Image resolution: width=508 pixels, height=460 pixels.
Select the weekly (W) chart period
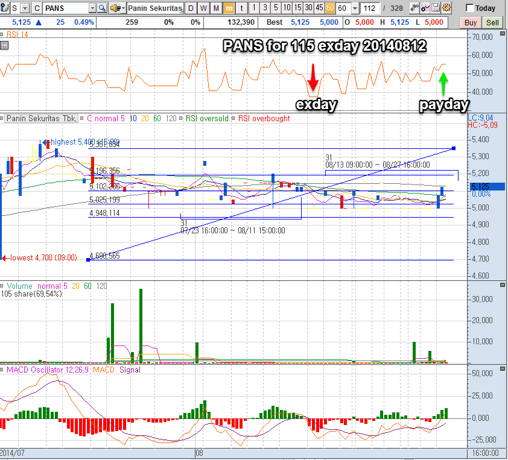point(203,8)
